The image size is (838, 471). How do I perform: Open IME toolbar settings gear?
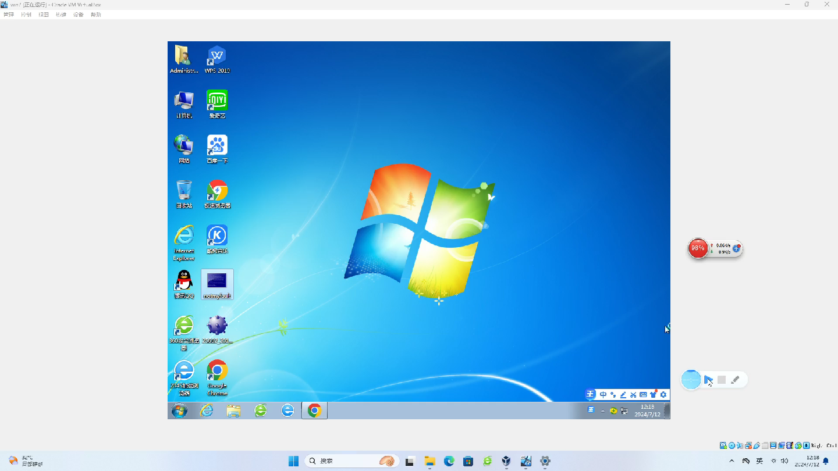(663, 395)
